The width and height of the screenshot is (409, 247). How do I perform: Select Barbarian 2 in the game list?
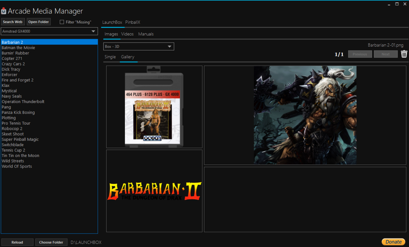pyautogui.click(x=49, y=42)
